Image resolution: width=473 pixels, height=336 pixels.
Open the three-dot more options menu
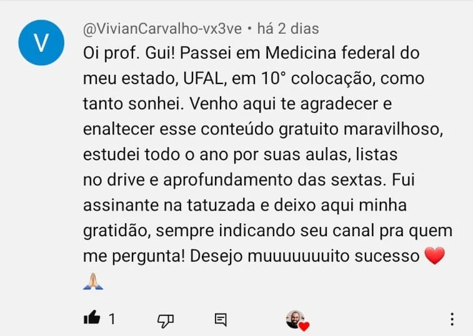[452, 319]
